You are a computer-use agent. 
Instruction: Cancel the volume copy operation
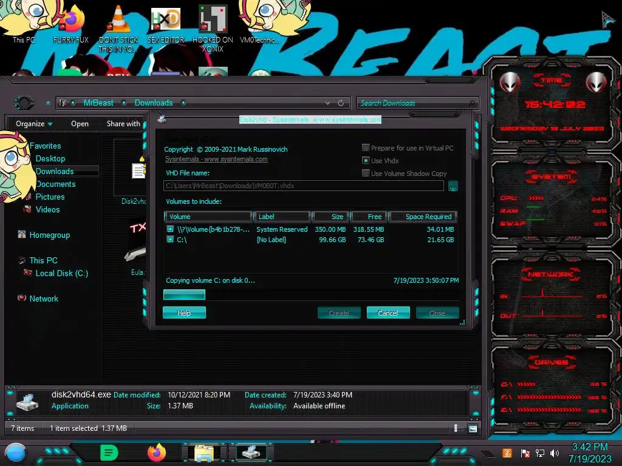388,312
